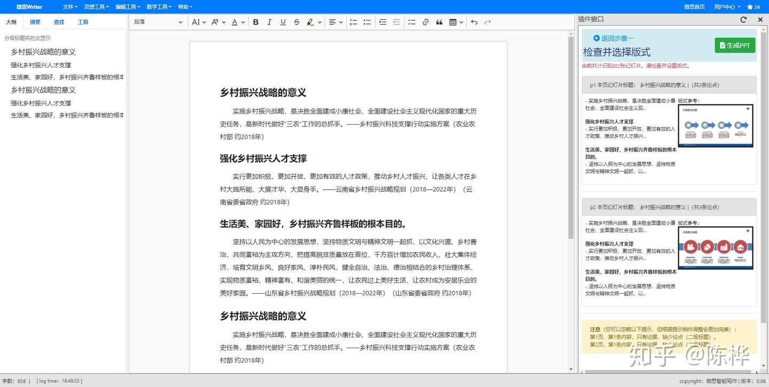Expand the font color dropdown arrow
This screenshot has height=387, width=769.
[x=243, y=22]
